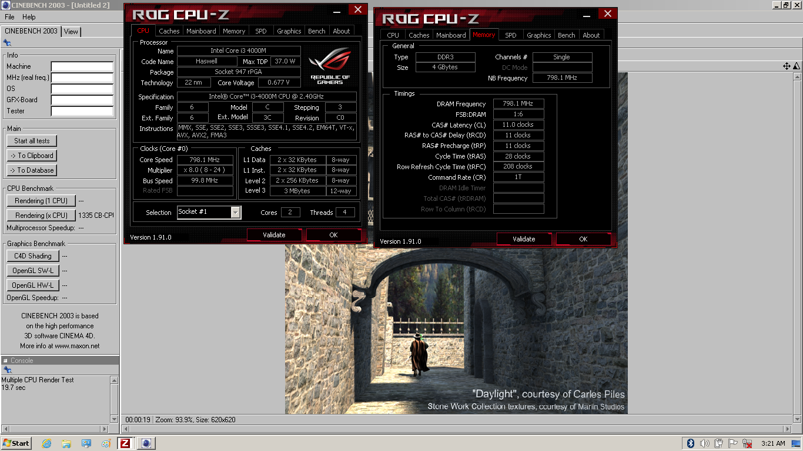Open the Help menu in CINEBENCH
Viewport: 803px width, 451px height.
tap(29, 17)
